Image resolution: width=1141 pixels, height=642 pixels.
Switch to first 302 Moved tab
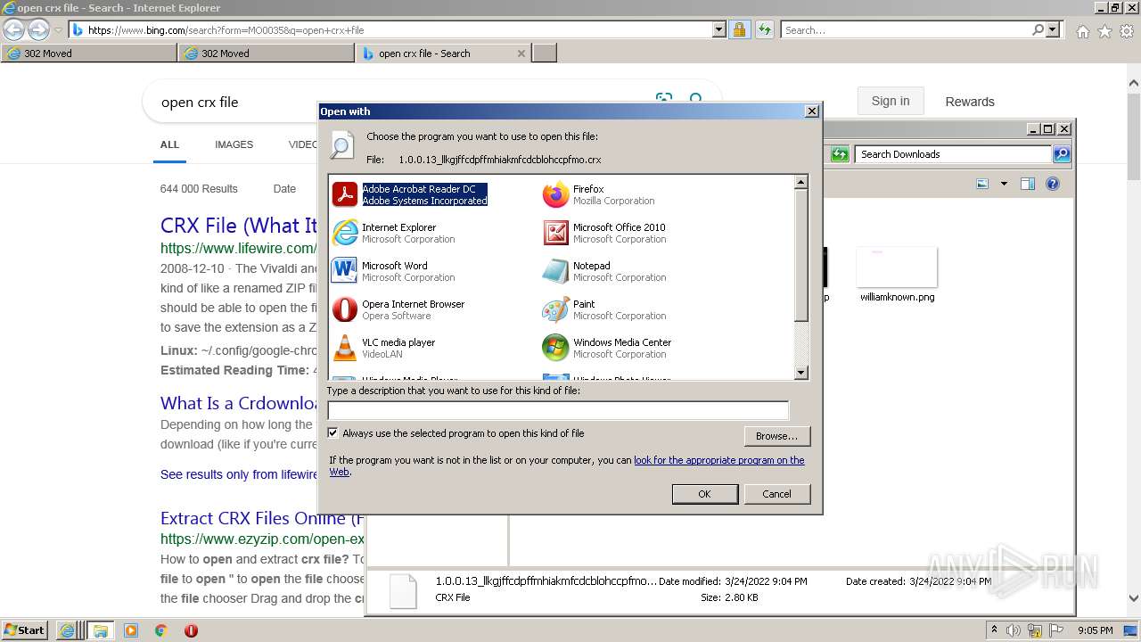click(x=89, y=53)
